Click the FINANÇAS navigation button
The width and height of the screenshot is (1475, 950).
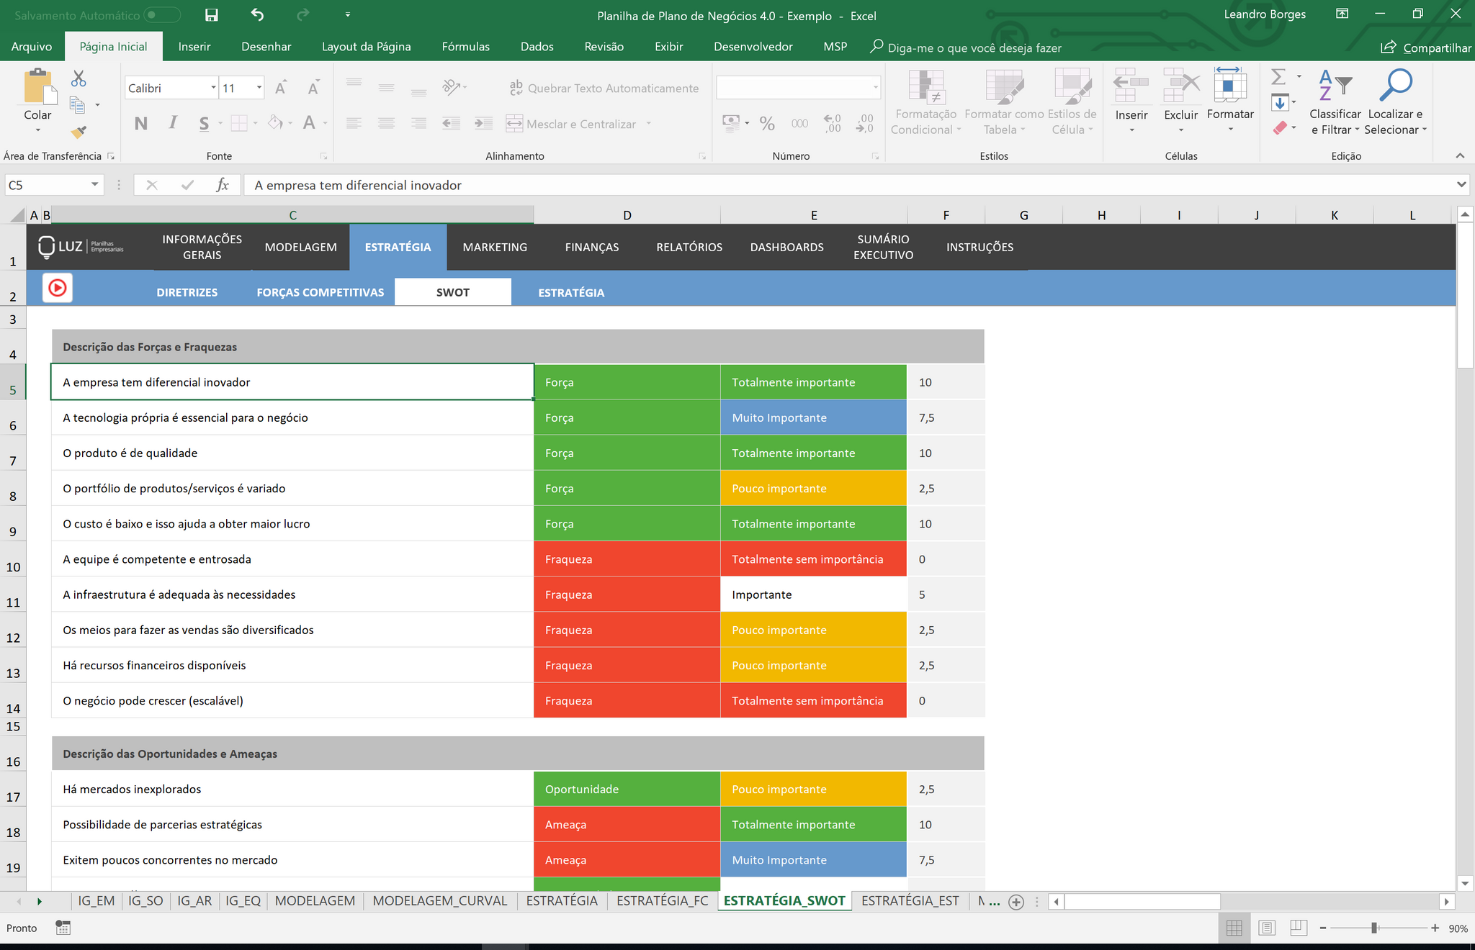[591, 247]
